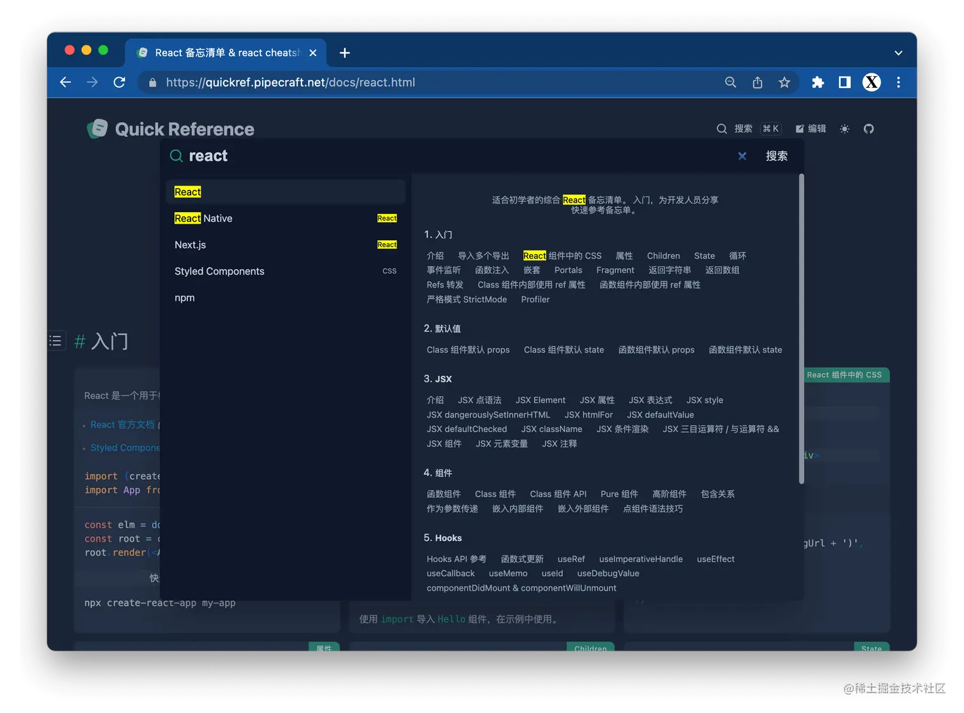Open the useCallback link
Image resolution: width=964 pixels, height=713 pixels.
451,573
